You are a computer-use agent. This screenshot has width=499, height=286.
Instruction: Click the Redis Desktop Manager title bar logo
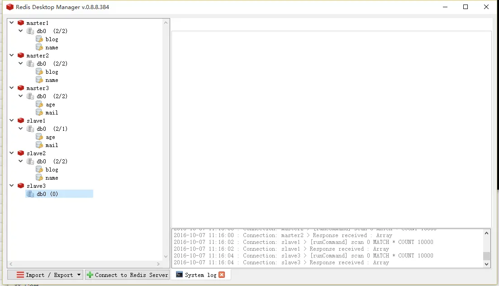[x=10, y=7]
